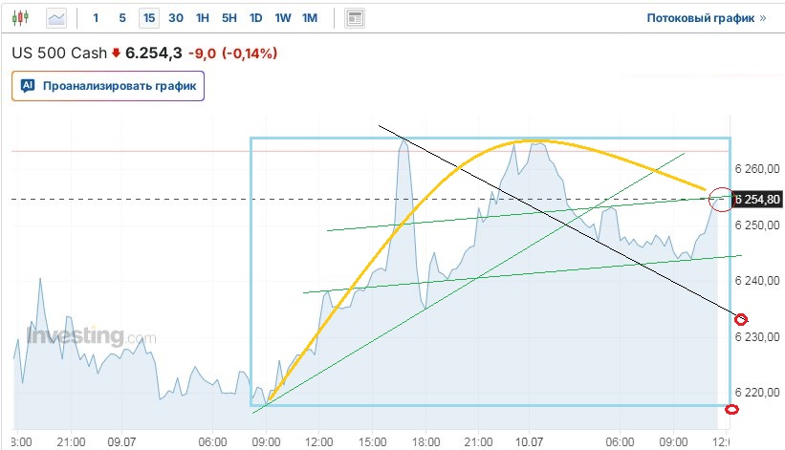Click the Investing.com watermark logo
Screen dimensions: 785x450
coord(92,336)
